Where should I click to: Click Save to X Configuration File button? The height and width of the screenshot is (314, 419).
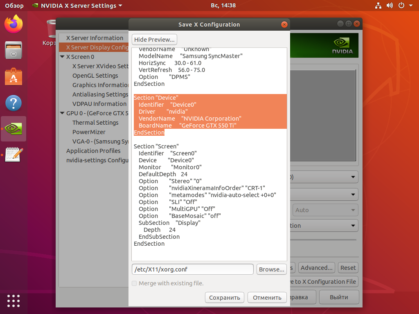(x=324, y=282)
